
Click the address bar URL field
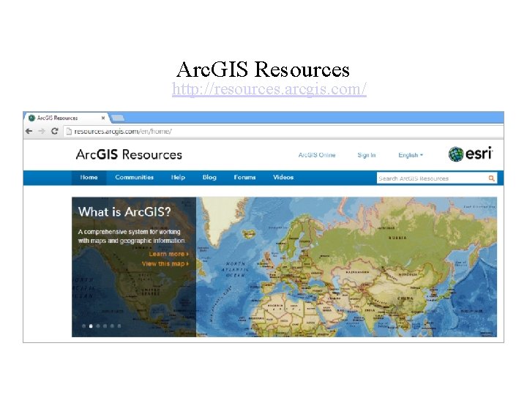pos(283,132)
